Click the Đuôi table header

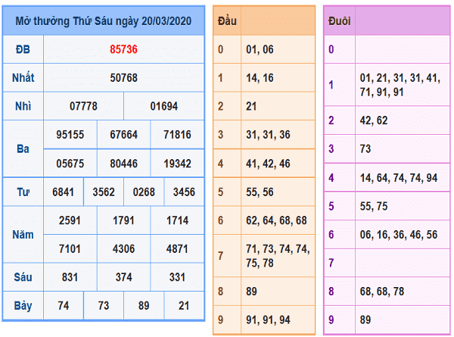pos(339,21)
